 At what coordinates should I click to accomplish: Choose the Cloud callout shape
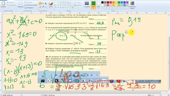tap(70, 7)
